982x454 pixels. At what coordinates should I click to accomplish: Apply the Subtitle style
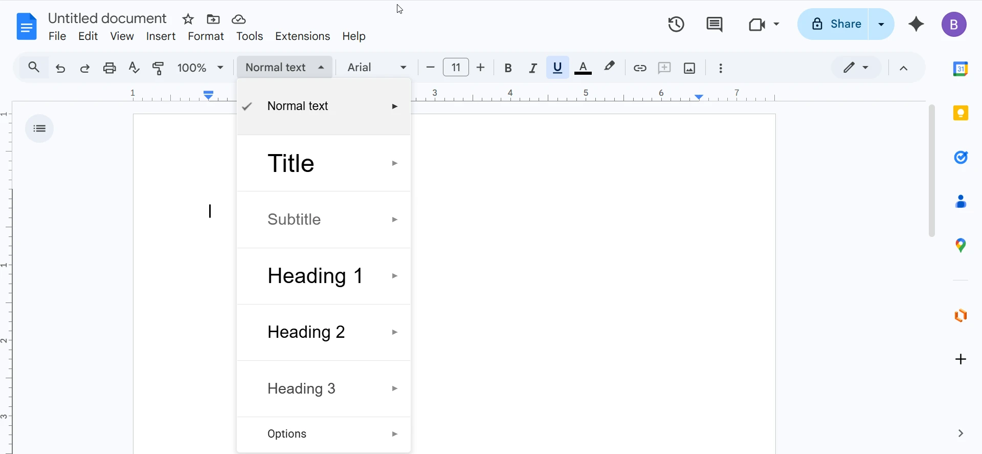[x=324, y=220]
